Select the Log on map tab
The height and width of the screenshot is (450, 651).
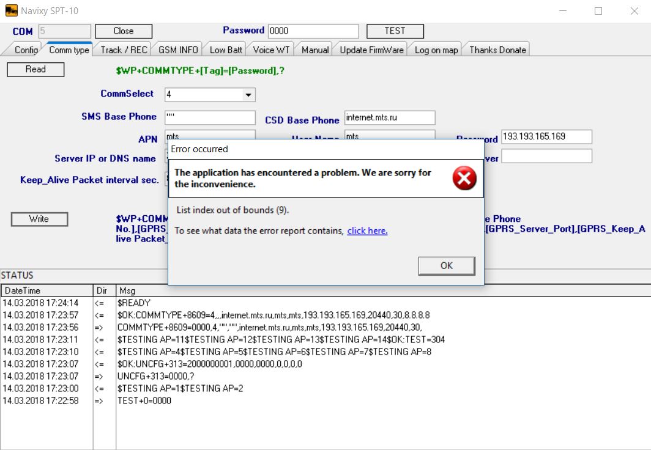436,50
